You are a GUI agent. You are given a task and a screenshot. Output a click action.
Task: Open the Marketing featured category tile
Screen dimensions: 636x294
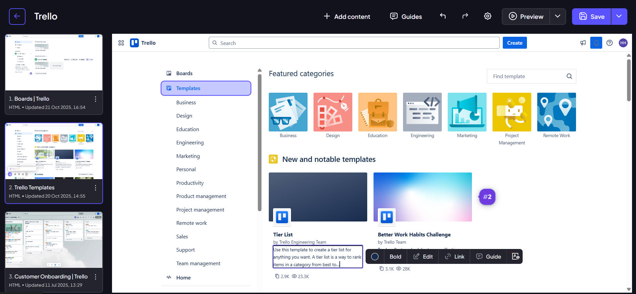pos(467,112)
